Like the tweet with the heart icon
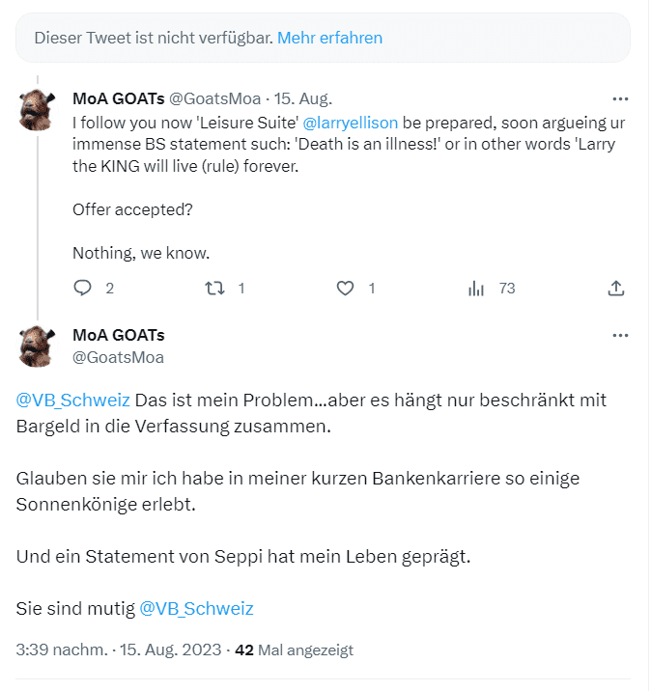The height and width of the screenshot is (691, 651). click(346, 288)
